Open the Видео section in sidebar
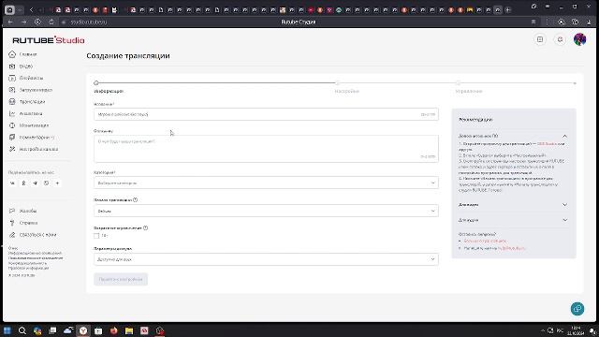This screenshot has height=337, width=599. click(21, 66)
